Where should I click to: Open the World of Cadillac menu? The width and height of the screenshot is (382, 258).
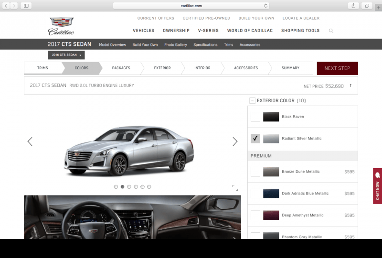[250, 31]
